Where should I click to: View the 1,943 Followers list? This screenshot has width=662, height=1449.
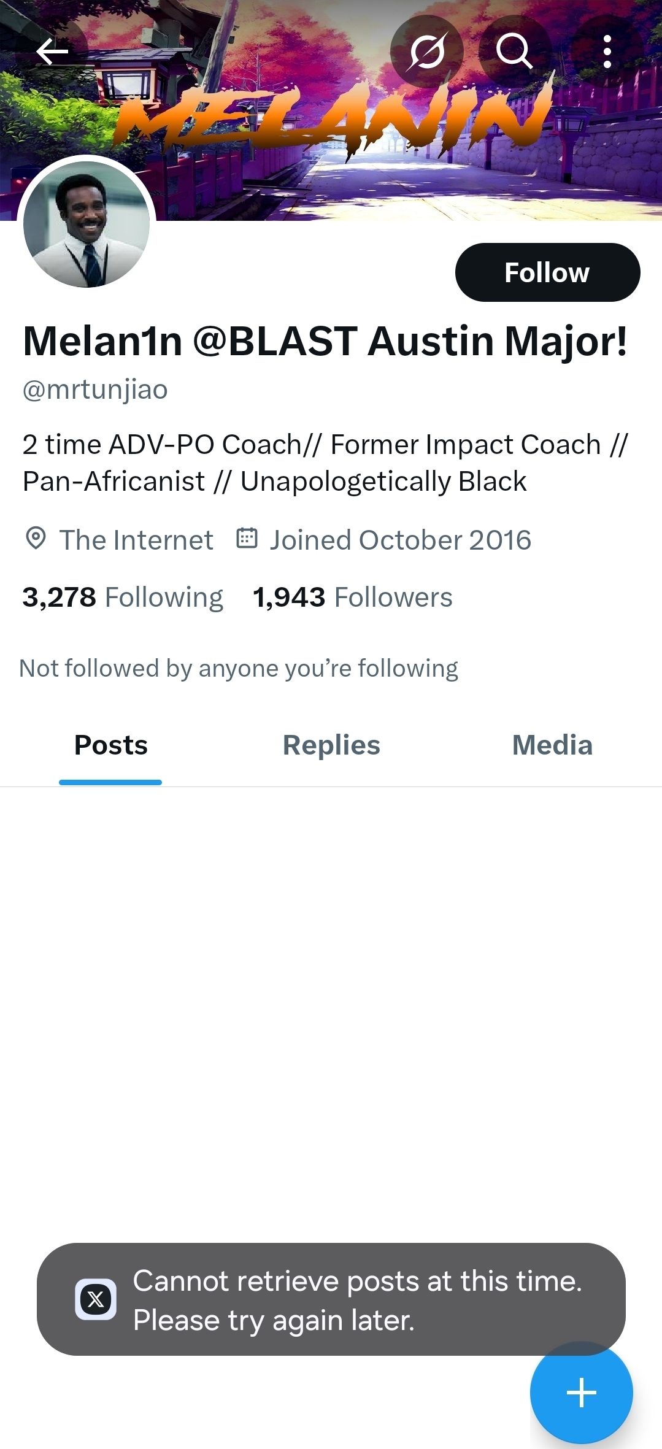(352, 597)
